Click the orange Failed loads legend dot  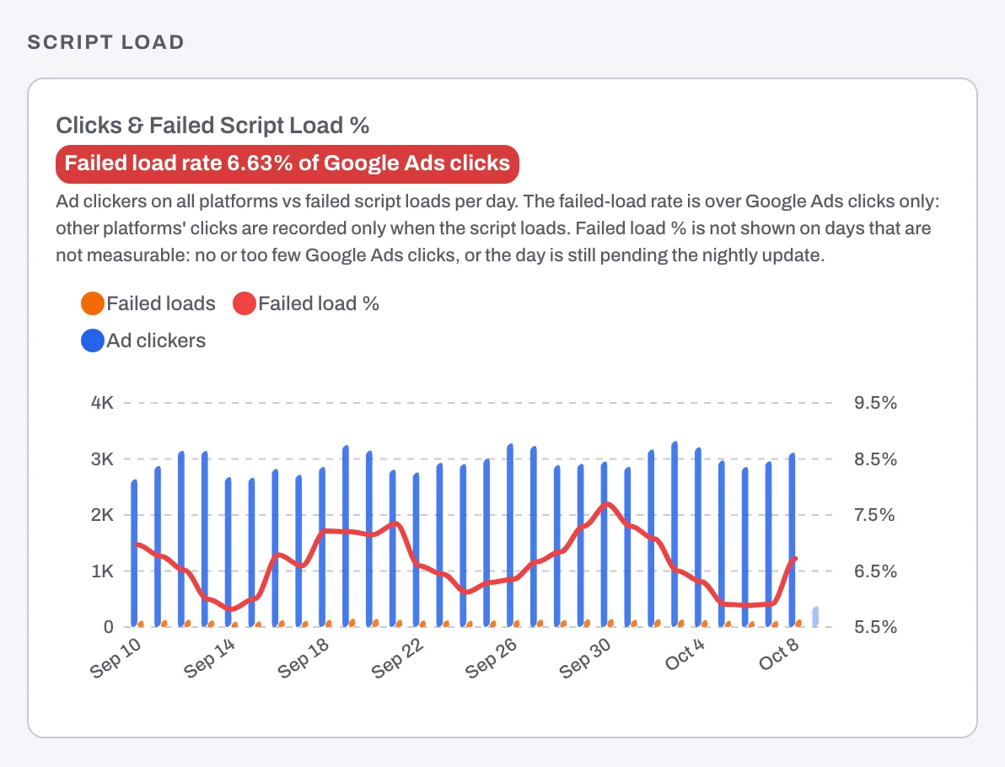(x=93, y=303)
